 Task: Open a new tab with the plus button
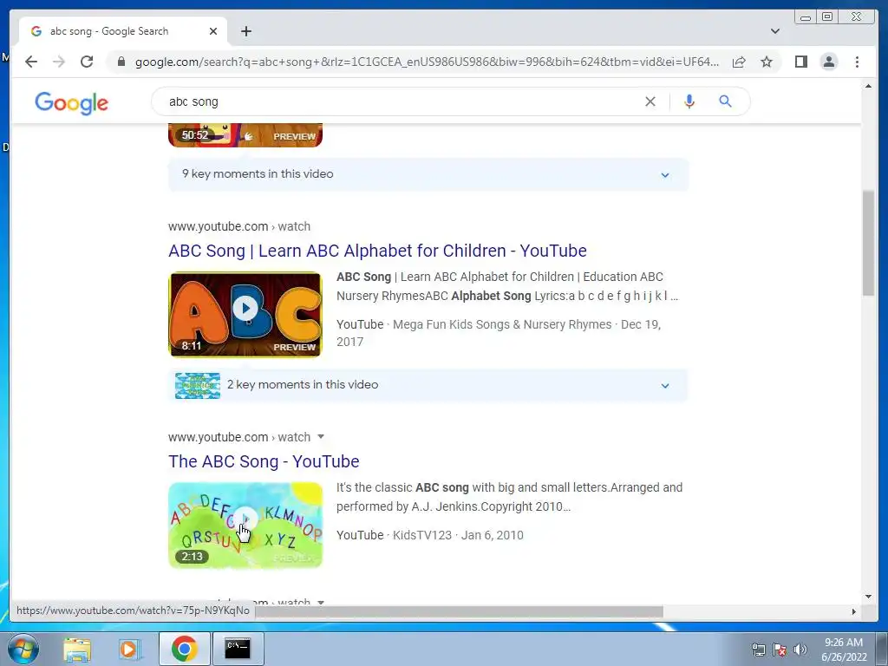pyautogui.click(x=246, y=31)
